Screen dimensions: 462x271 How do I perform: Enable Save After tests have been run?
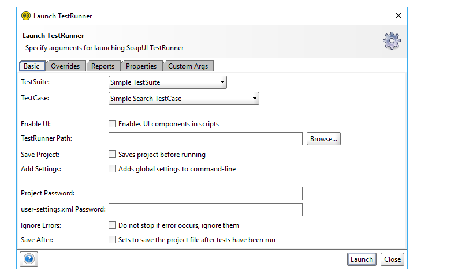click(112, 240)
